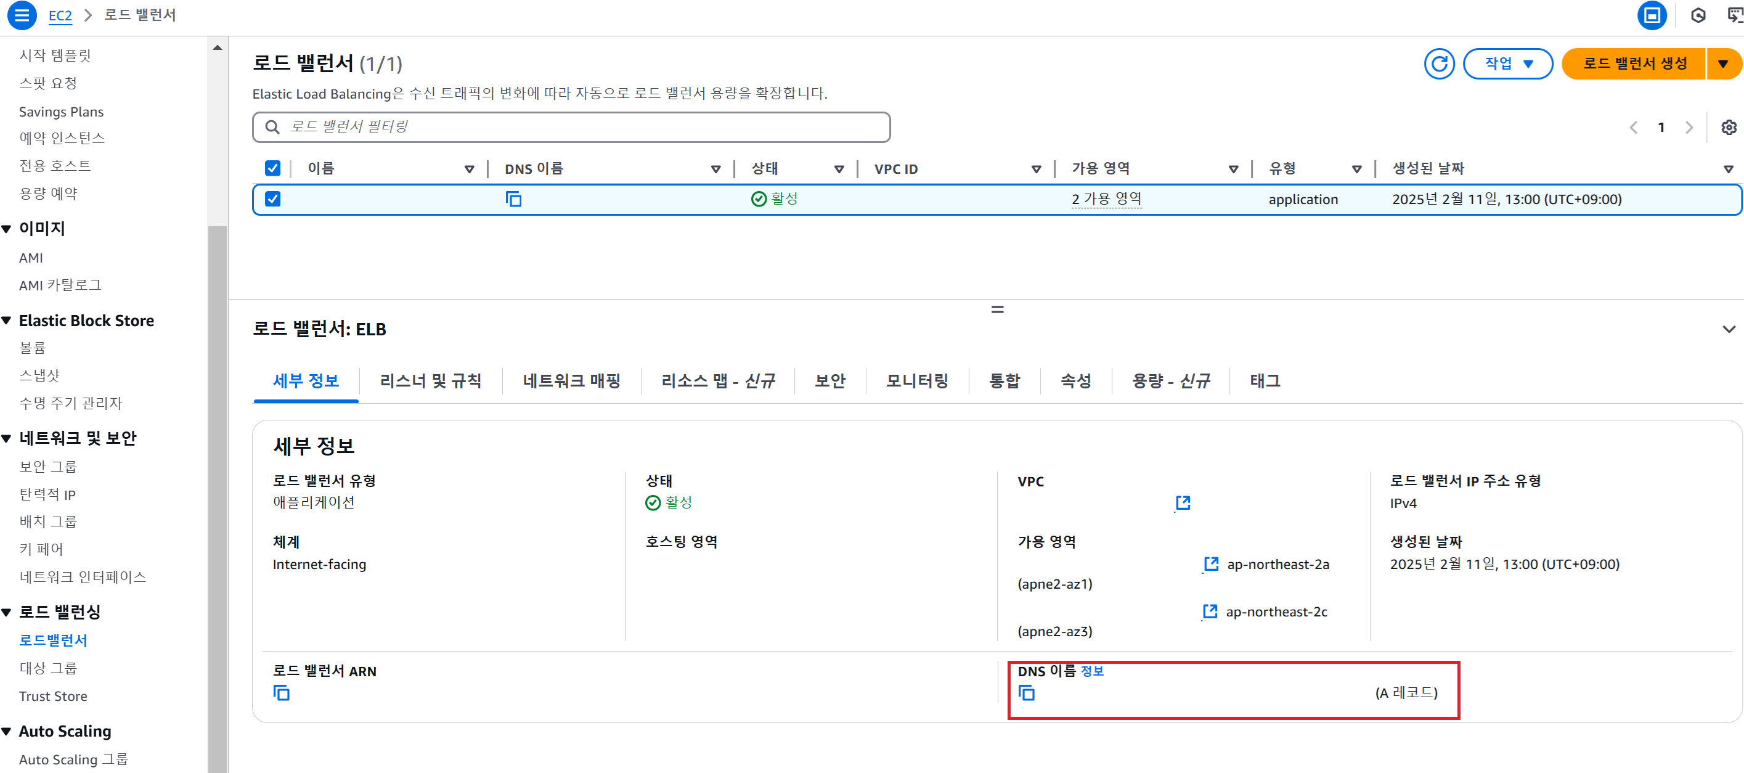The width and height of the screenshot is (1744, 773).
Task: Open 대상 그룹 in the sidebar
Action: pyautogui.click(x=48, y=668)
